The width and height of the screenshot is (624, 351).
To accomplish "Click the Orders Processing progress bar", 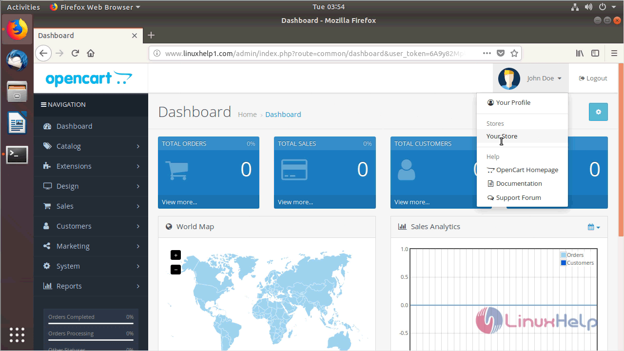I will tap(91, 340).
